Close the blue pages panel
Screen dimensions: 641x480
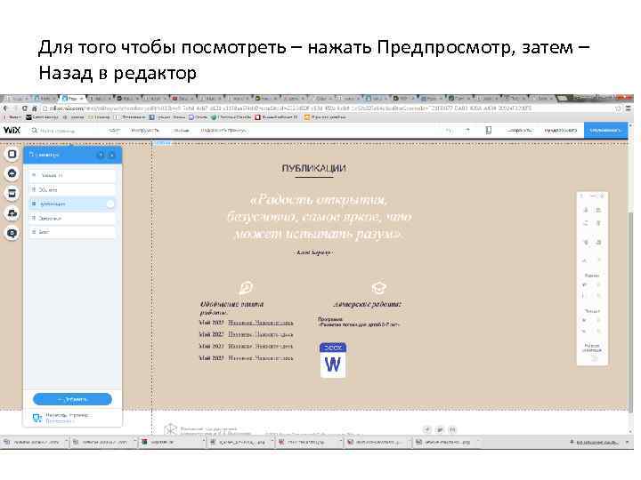tap(112, 155)
